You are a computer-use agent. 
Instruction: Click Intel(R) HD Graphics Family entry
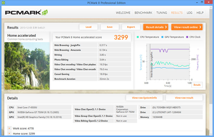coord(40,117)
